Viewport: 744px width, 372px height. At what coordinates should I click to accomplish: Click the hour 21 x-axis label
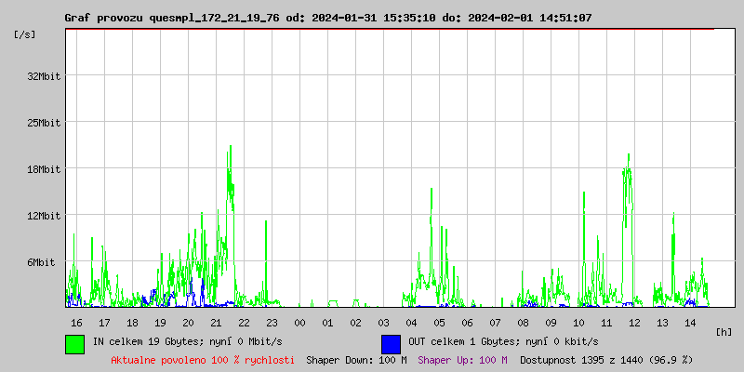(216, 323)
